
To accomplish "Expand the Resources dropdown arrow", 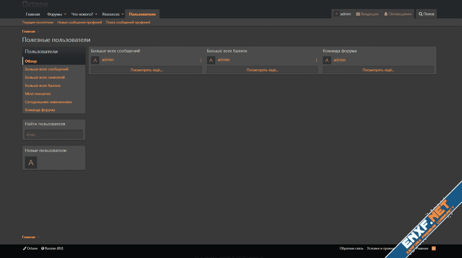I will coord(123,14).
